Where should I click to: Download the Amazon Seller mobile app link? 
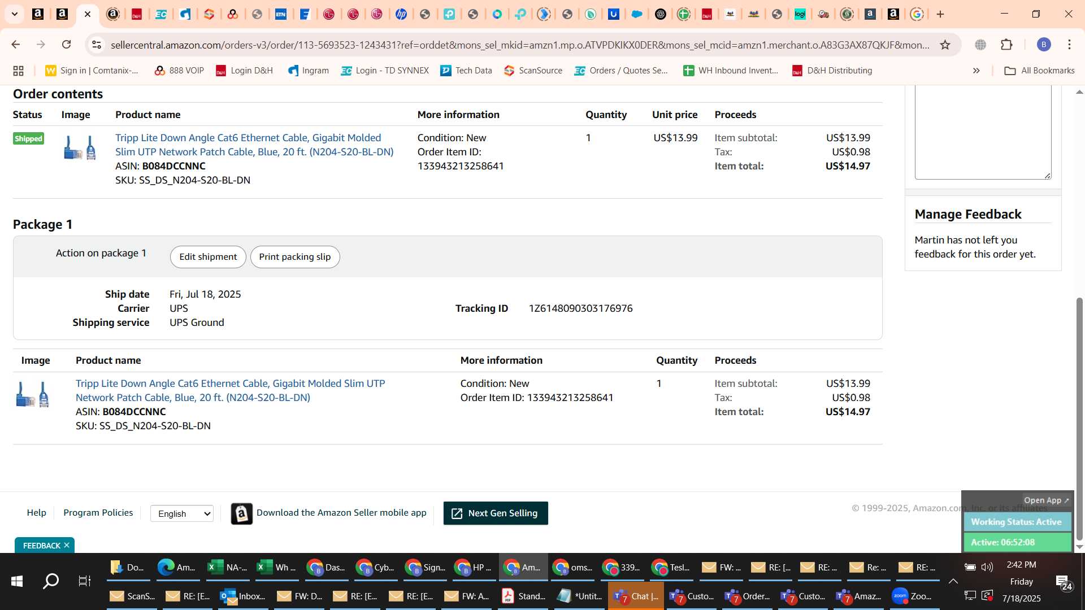[x=341, y=513]
